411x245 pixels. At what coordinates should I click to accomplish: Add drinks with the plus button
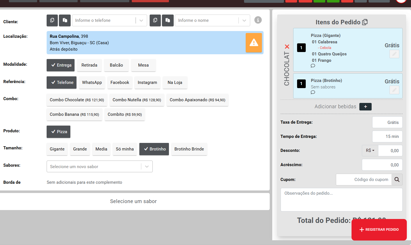coord(365,107)
